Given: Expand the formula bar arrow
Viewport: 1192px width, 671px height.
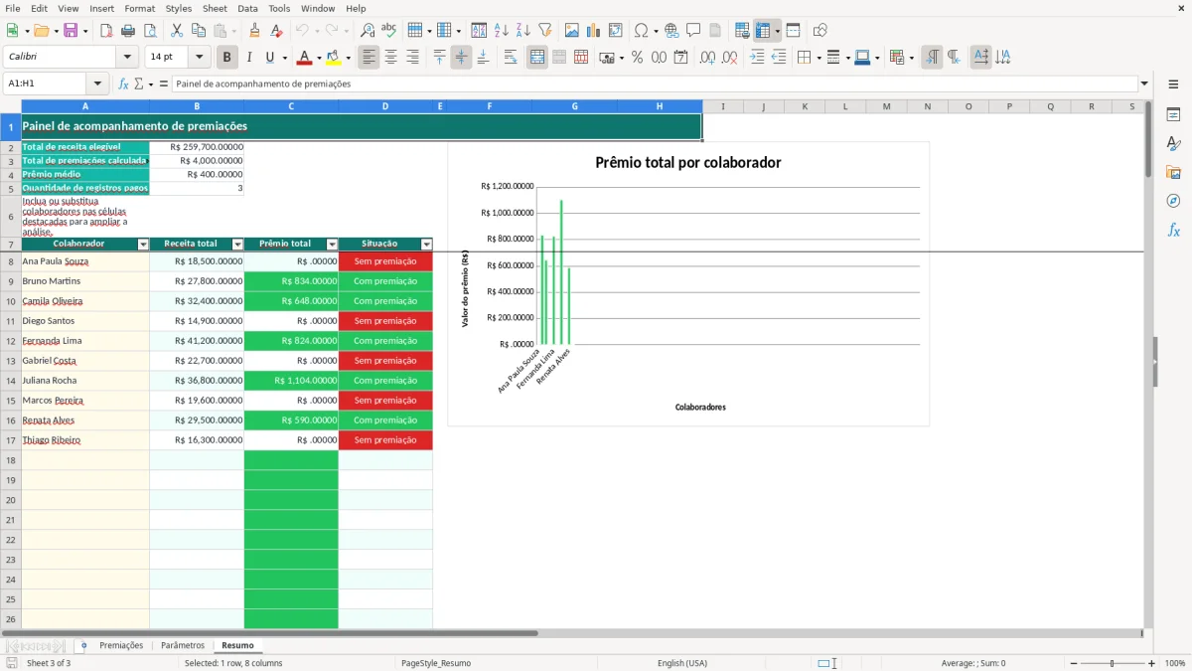Looking at the screenshot, I should 1145,84.
